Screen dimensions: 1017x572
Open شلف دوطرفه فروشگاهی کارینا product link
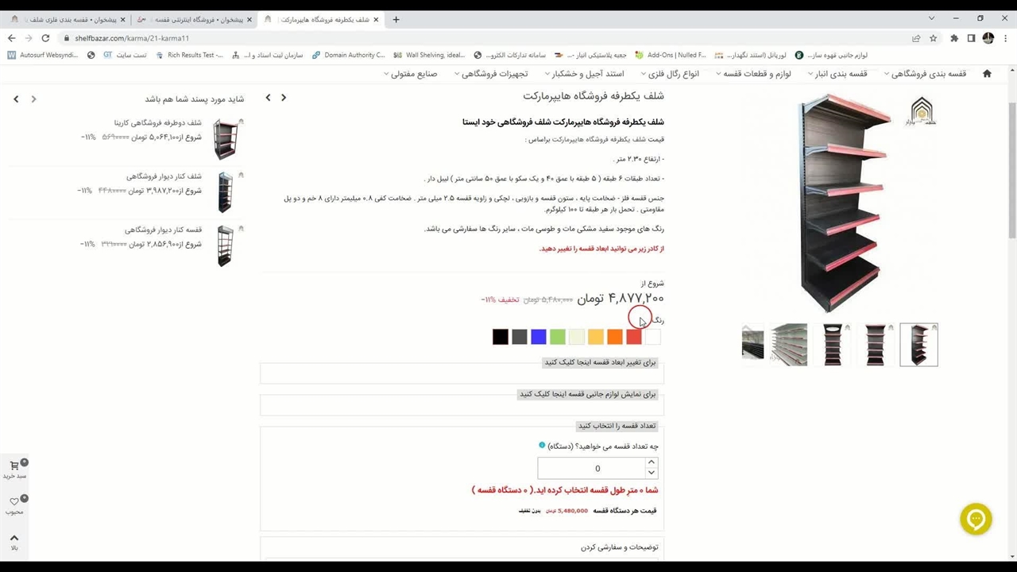pyautogui.click(x=157, y=123)
